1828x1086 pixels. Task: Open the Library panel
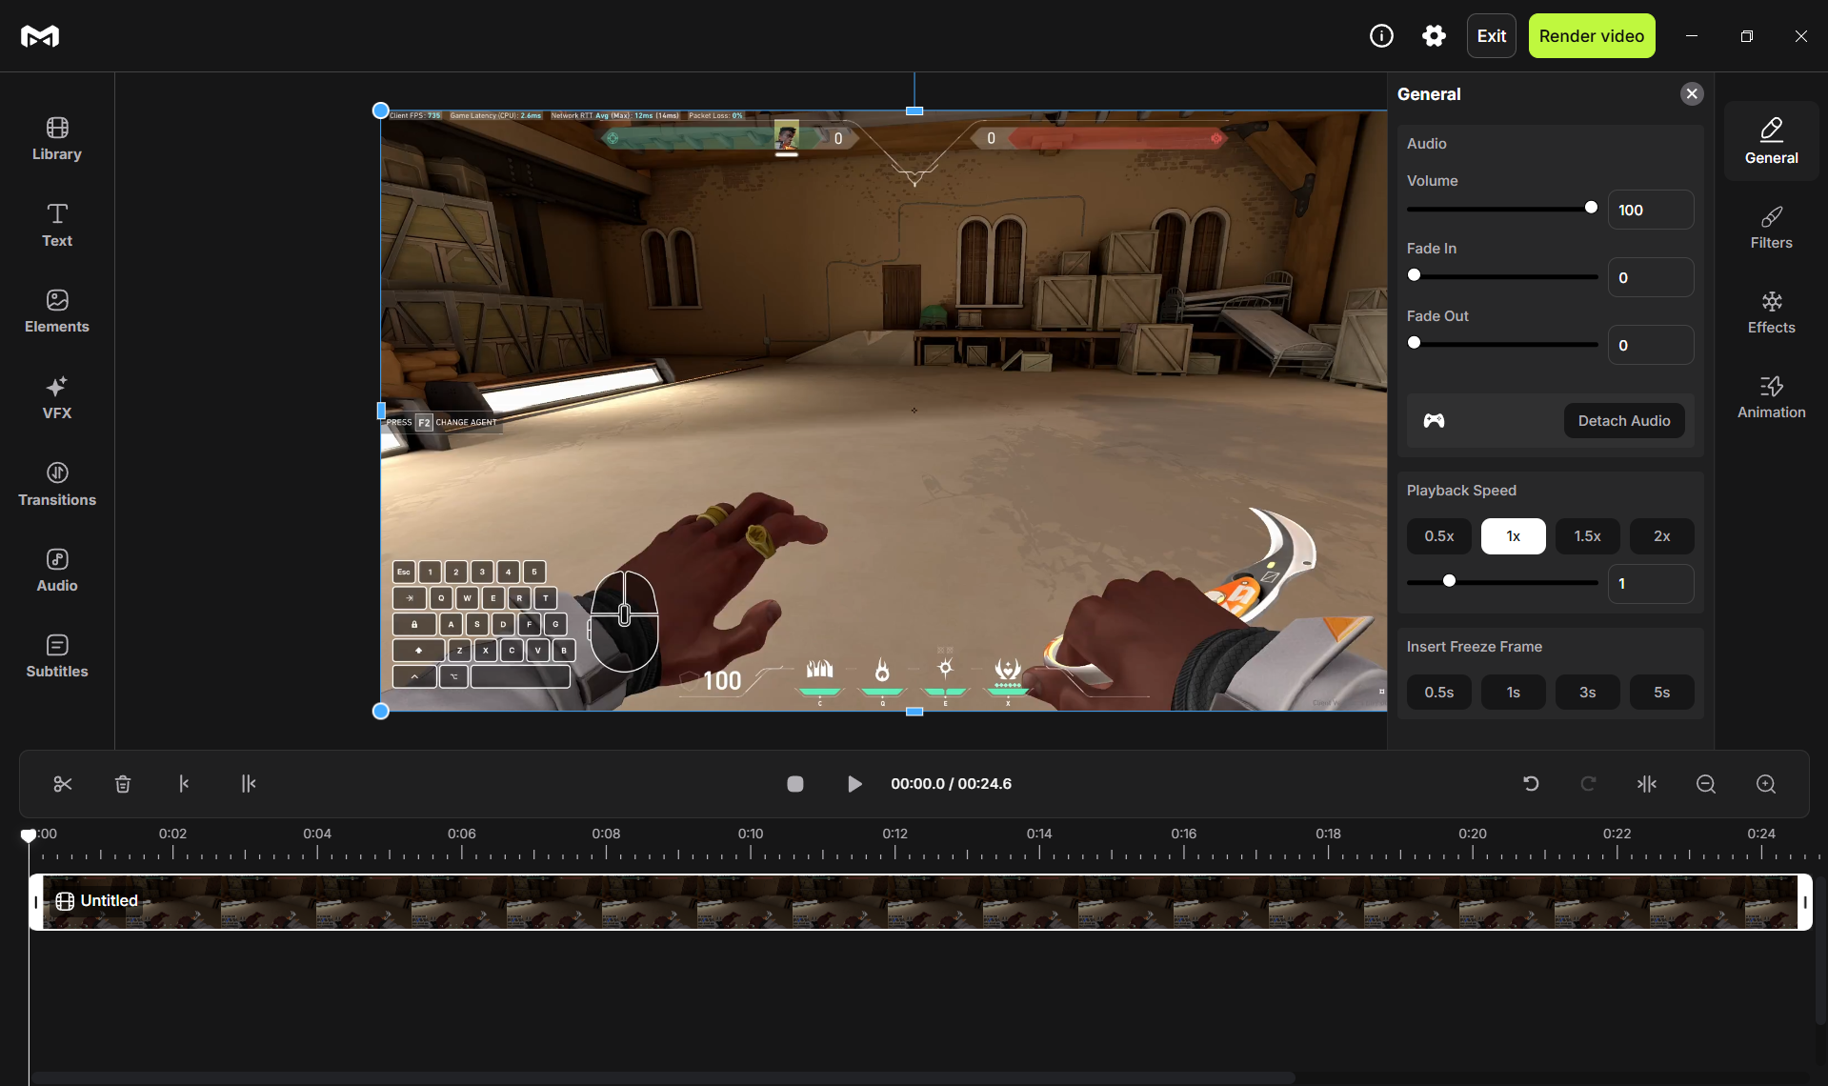point(57,139)
